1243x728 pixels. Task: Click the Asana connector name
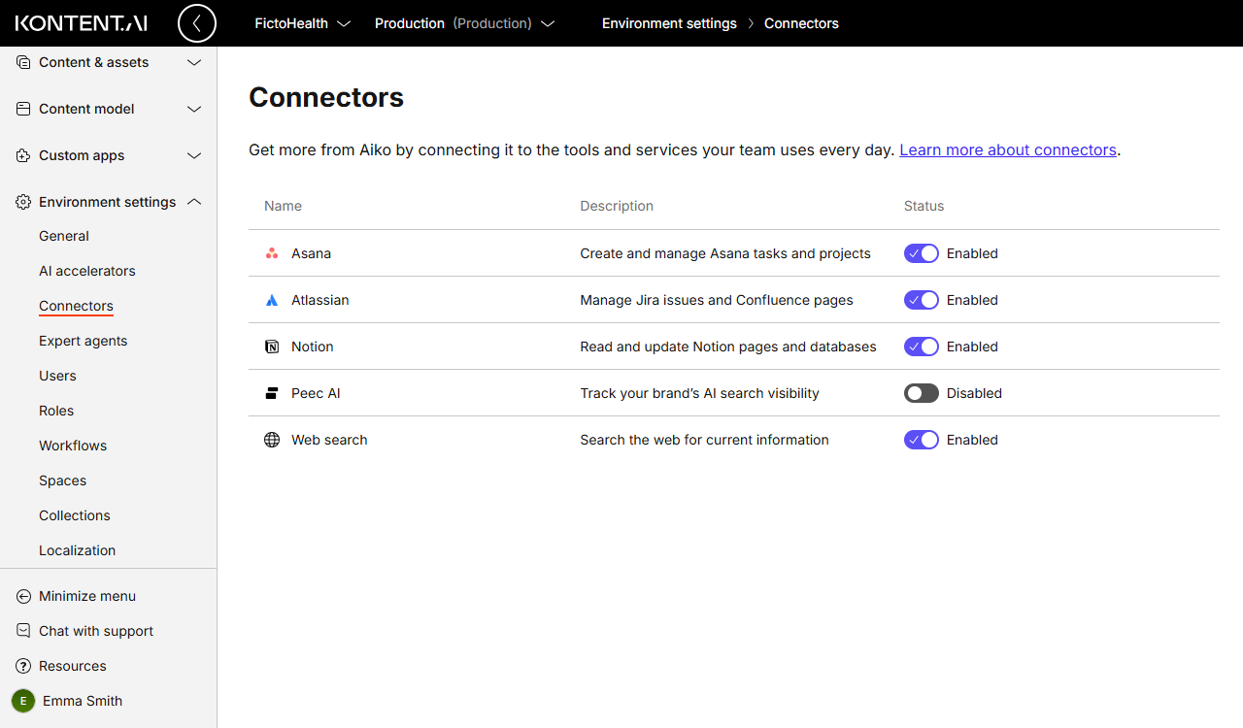point(312,253)
